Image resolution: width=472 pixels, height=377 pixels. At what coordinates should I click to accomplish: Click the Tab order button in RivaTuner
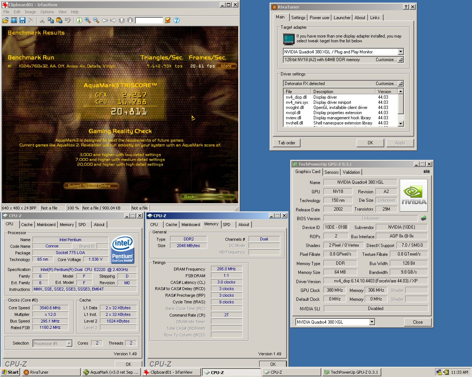[287, 143]
